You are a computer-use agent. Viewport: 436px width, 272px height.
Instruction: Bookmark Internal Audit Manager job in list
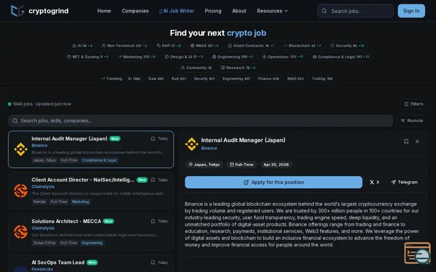(153, 139)
